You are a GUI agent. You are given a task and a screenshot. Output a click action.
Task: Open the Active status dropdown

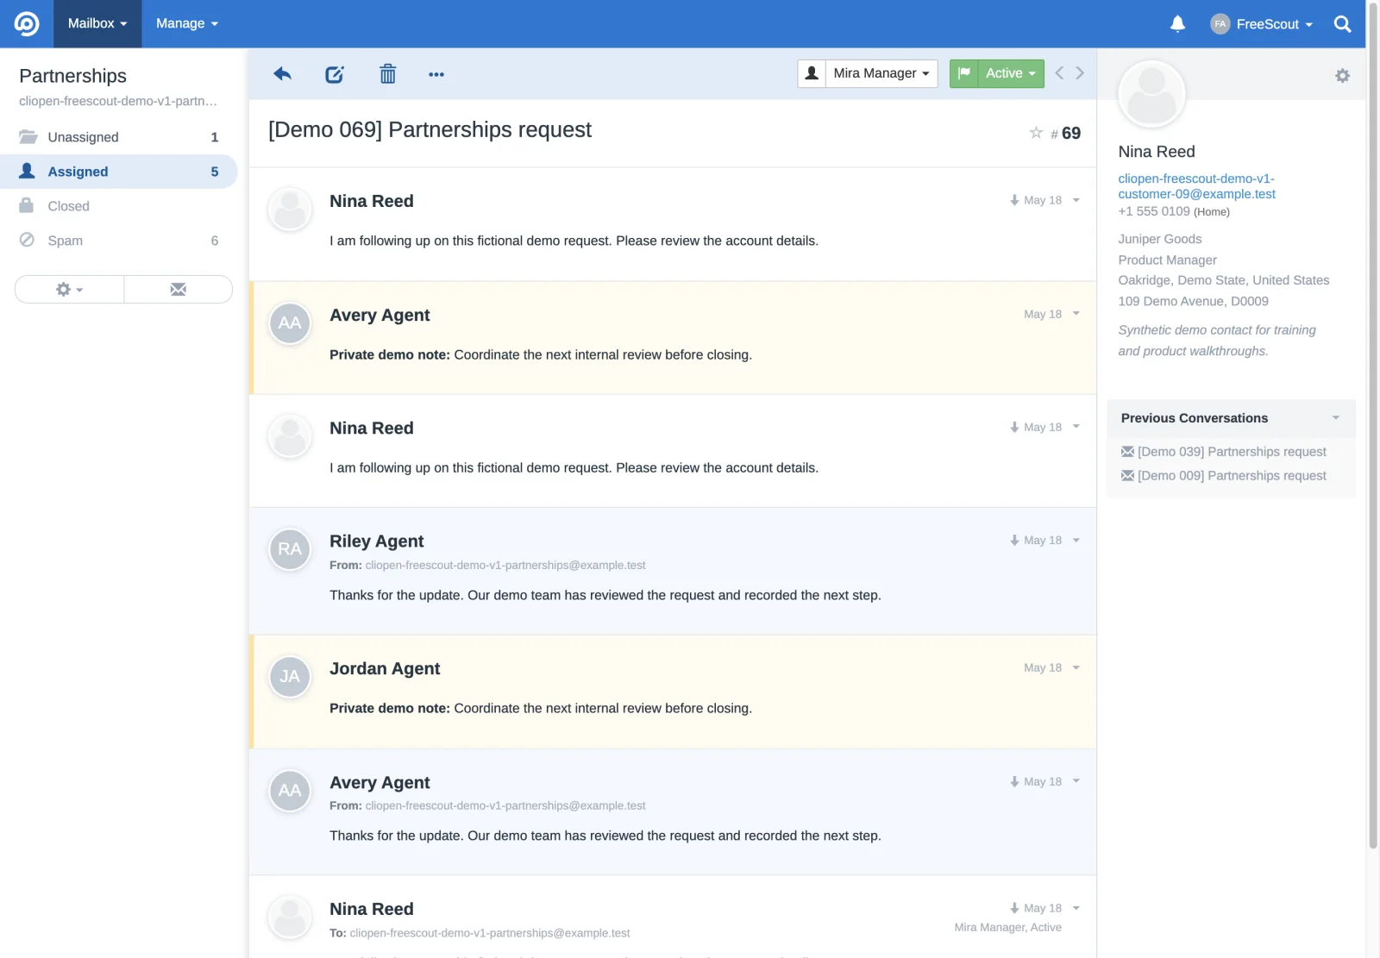1011,73
